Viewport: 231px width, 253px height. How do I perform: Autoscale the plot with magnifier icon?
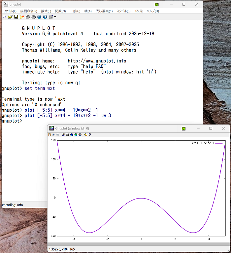pyautogui.click(x=80, y=135)
